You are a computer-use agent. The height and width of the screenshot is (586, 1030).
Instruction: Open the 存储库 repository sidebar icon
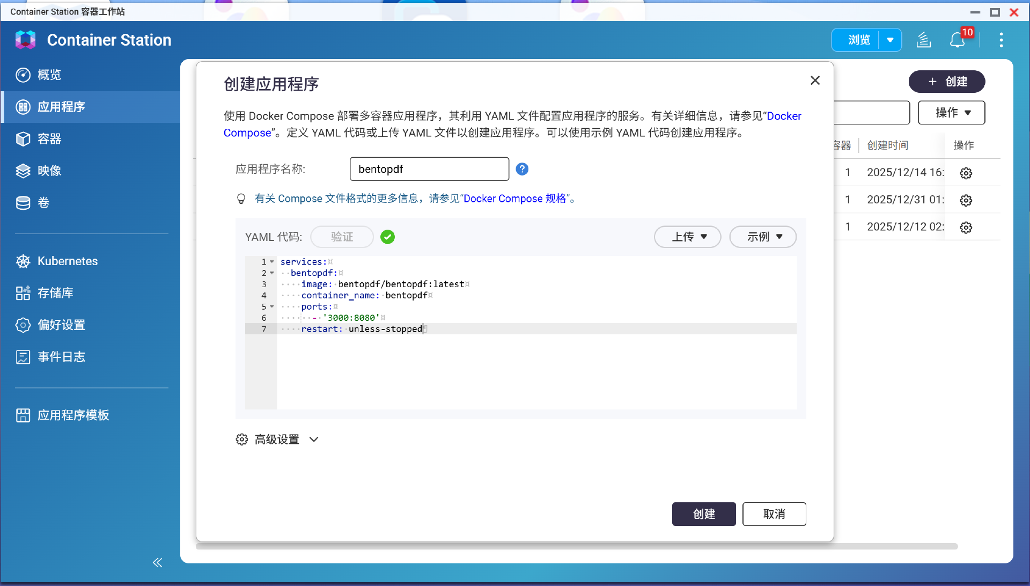[23, 293]
